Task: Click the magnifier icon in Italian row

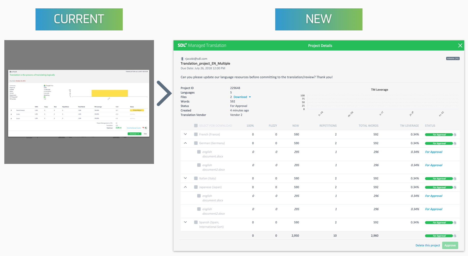Action: click(455, 179)
